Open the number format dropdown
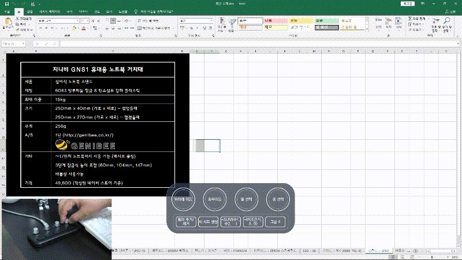Image resolution: width=462 pixels, height=260 pixels. point(211,21)
